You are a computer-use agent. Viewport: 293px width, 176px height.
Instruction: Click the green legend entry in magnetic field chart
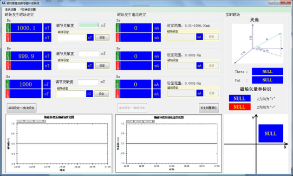pyautogui.click(x=21, y=121)
